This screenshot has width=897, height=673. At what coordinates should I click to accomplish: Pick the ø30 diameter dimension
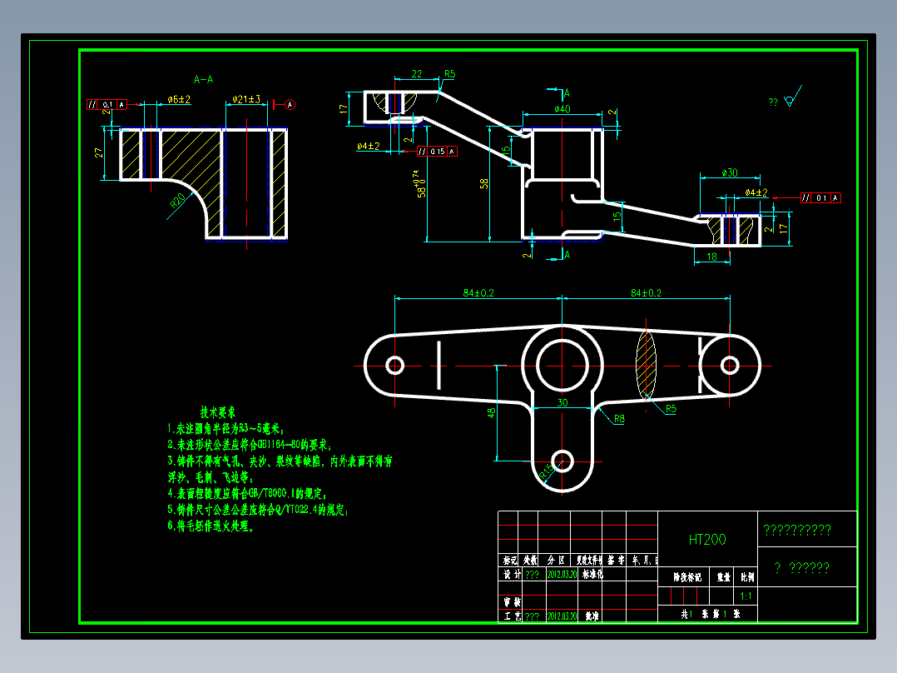pos(730,172)
